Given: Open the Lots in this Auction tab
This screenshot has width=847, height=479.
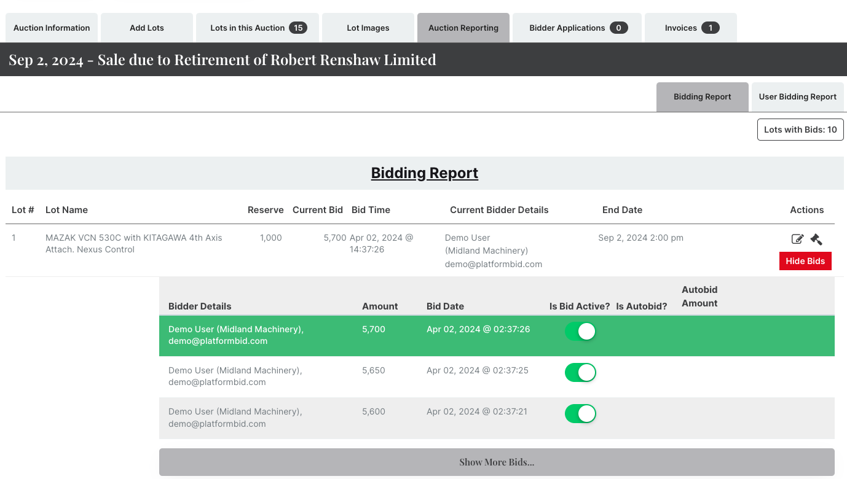Looking at the screenshot, I should coord(258,28).
